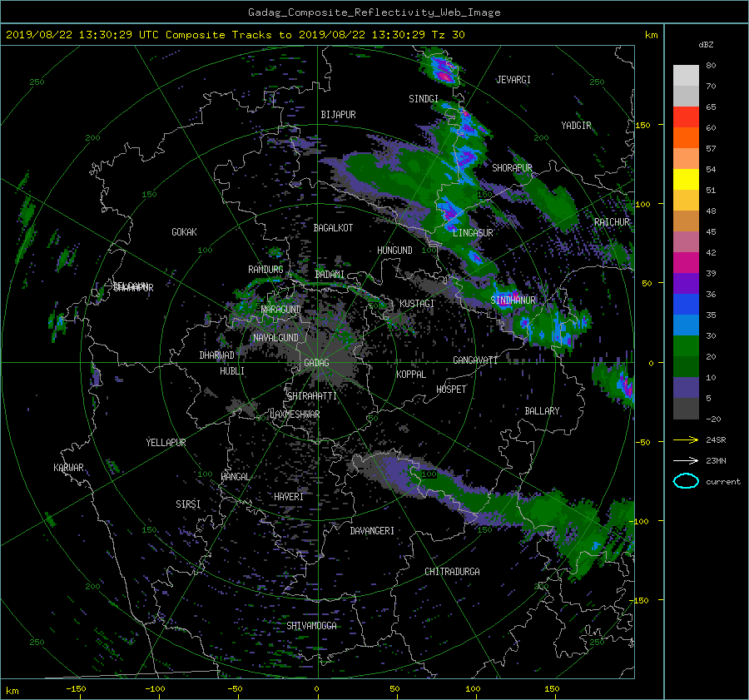This screenshot has height=700, width=749.
Task: Click the 'HAVERI' city label
Action: pos(289,497)
